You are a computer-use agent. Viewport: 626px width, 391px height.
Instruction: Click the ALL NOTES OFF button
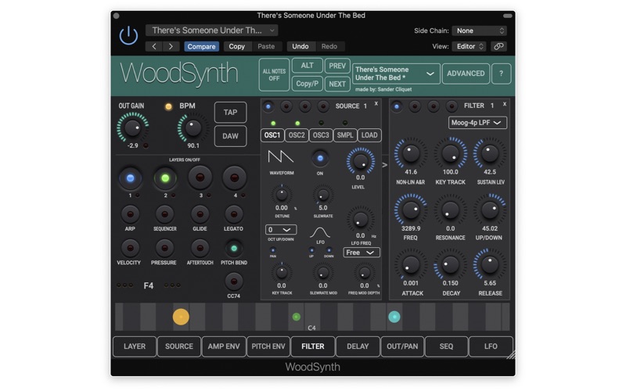pos(274,74)
